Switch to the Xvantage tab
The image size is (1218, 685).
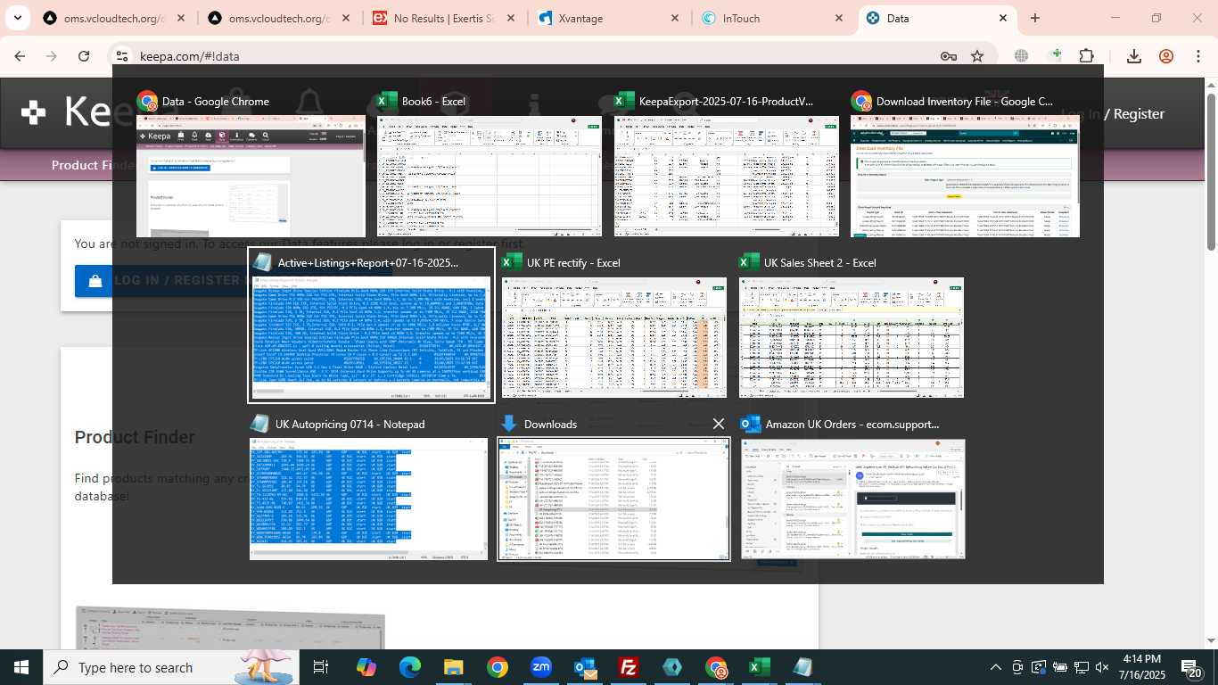[608, 18]
